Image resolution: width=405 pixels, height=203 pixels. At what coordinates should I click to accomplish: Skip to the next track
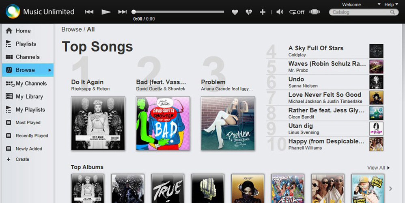[x=123, y=12]
